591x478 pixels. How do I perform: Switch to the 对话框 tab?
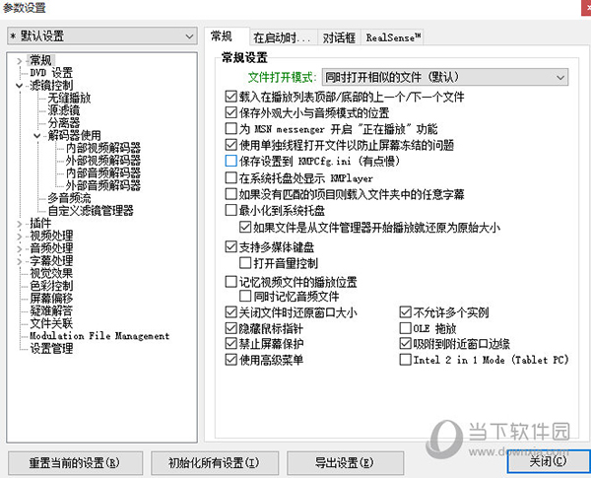pyautogui.click(x=339, y=37)
